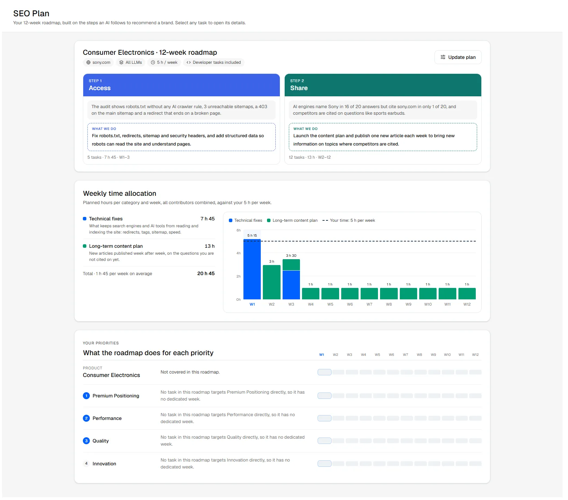Select the blue segment of the W3 bar

[x=291, y=285]
